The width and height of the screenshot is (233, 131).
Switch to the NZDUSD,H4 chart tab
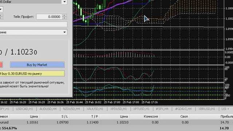[x=71, y=109]
